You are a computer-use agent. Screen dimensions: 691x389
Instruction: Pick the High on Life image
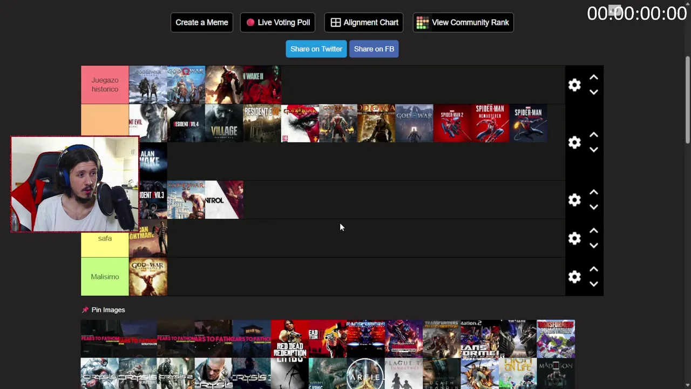click(x=518, y=374)
